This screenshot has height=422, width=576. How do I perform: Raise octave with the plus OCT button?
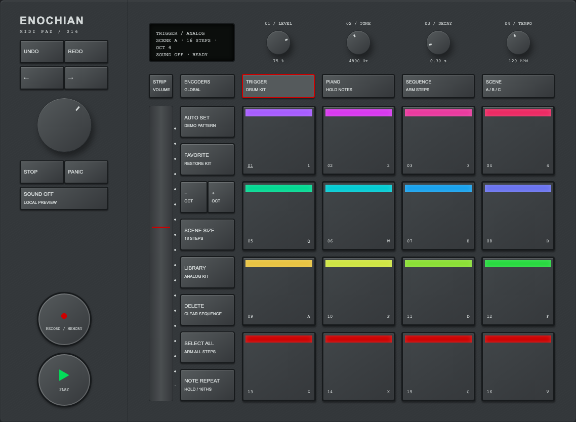(221, 197)
